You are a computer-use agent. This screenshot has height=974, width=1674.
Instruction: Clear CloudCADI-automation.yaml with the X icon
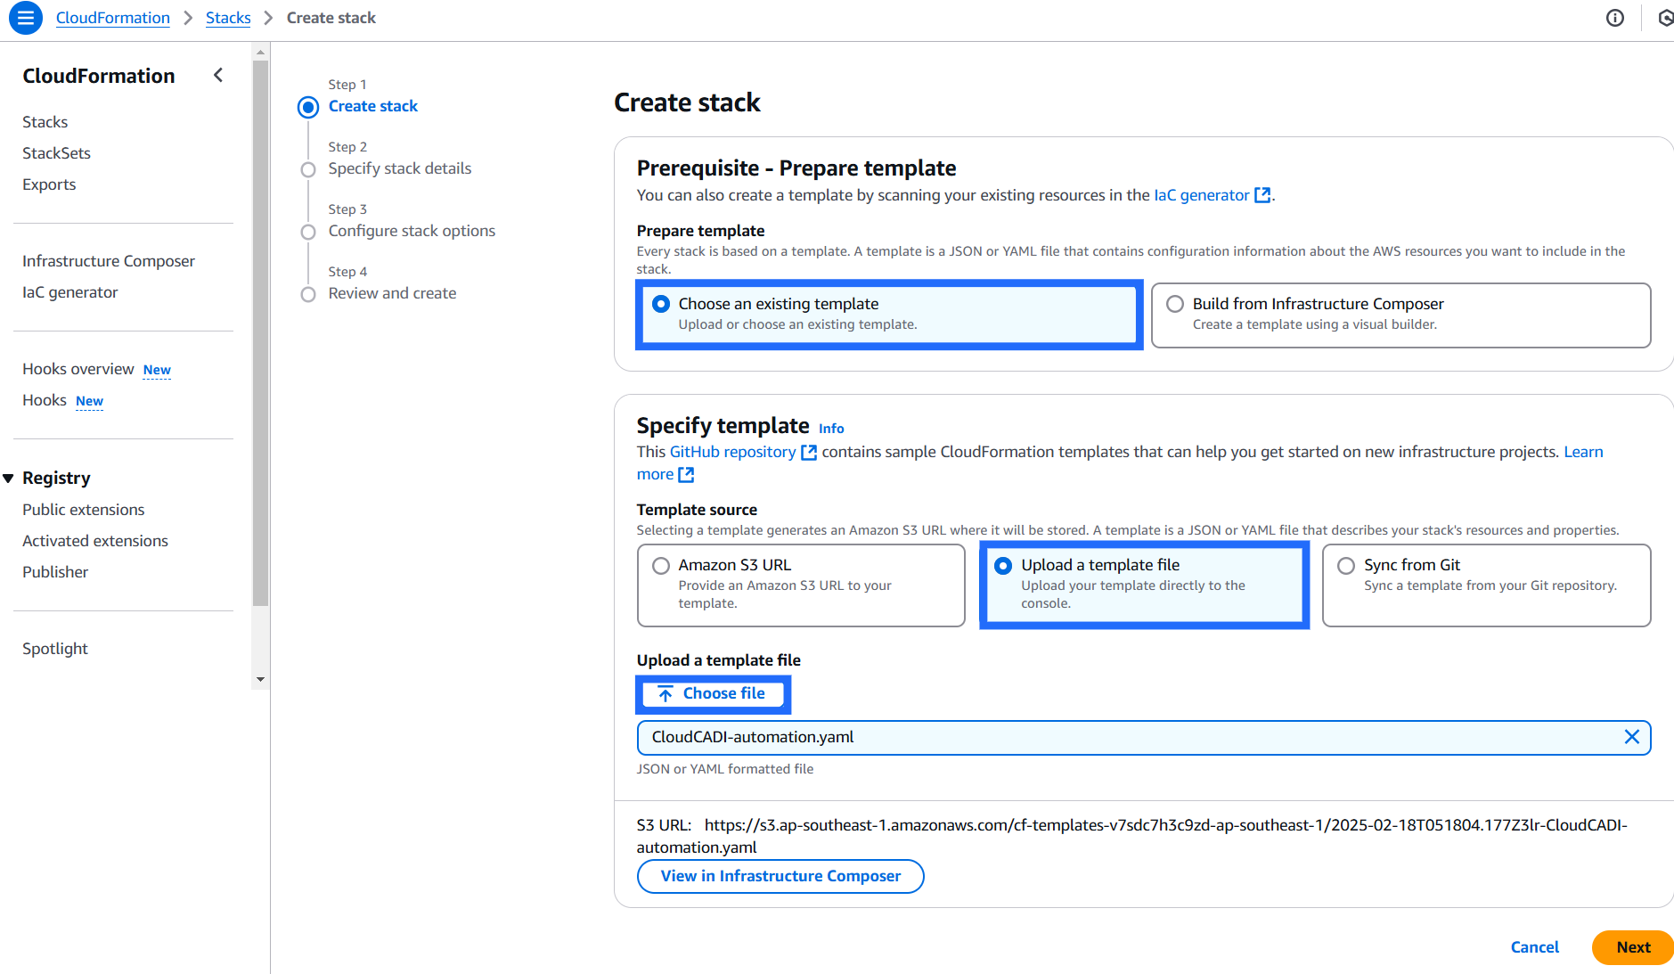tap(1632, 737)
